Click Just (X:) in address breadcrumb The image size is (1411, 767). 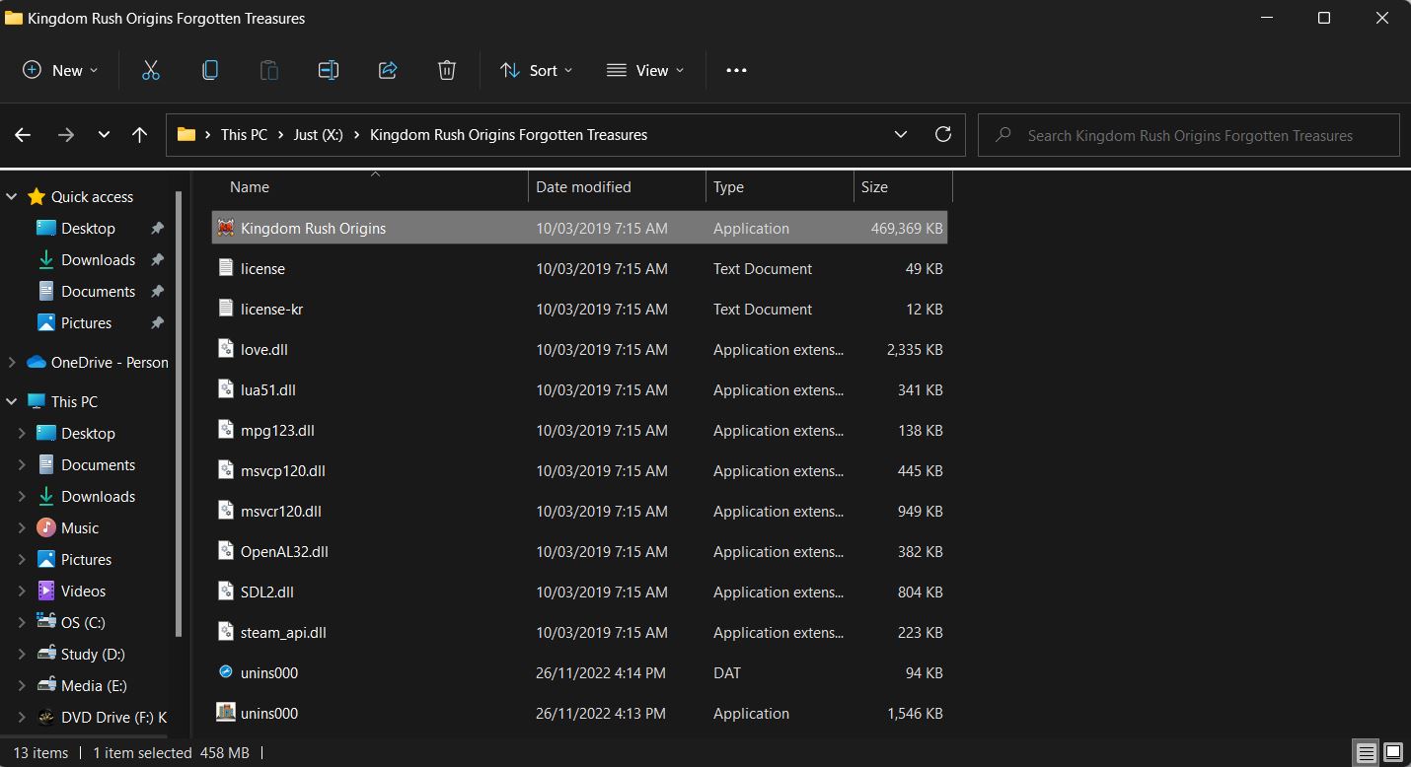(x=318, y=135)
